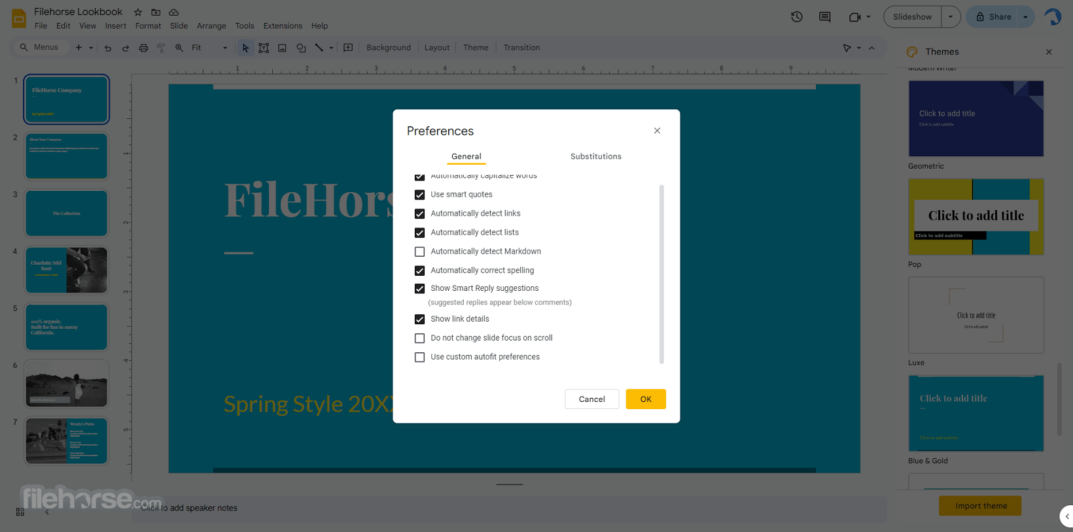Open the Share options dropdown arrow
Screen dimensions: 1073x532
[1025, 17]
